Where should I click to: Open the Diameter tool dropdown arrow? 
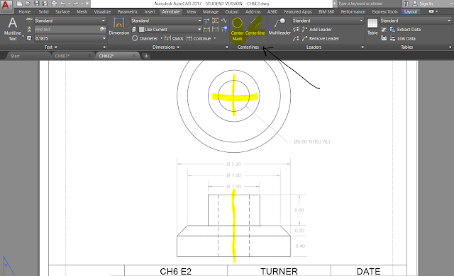click(161, 38)
